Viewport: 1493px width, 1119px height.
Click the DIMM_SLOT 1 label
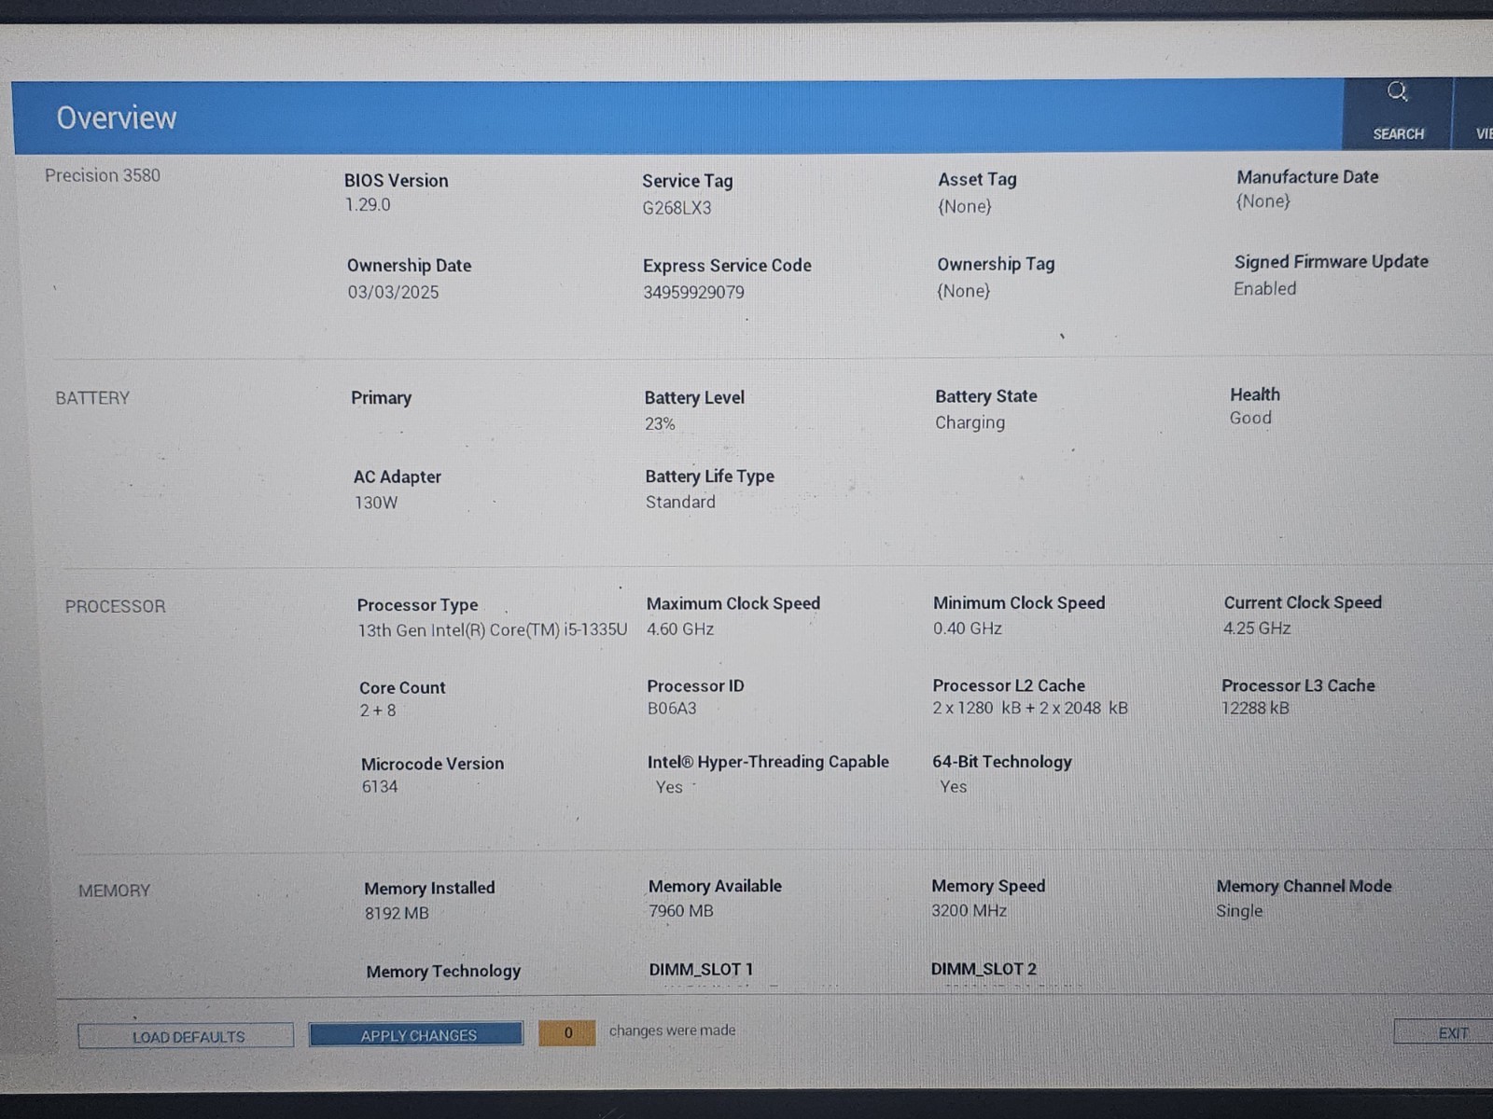[x=701, y=970]
